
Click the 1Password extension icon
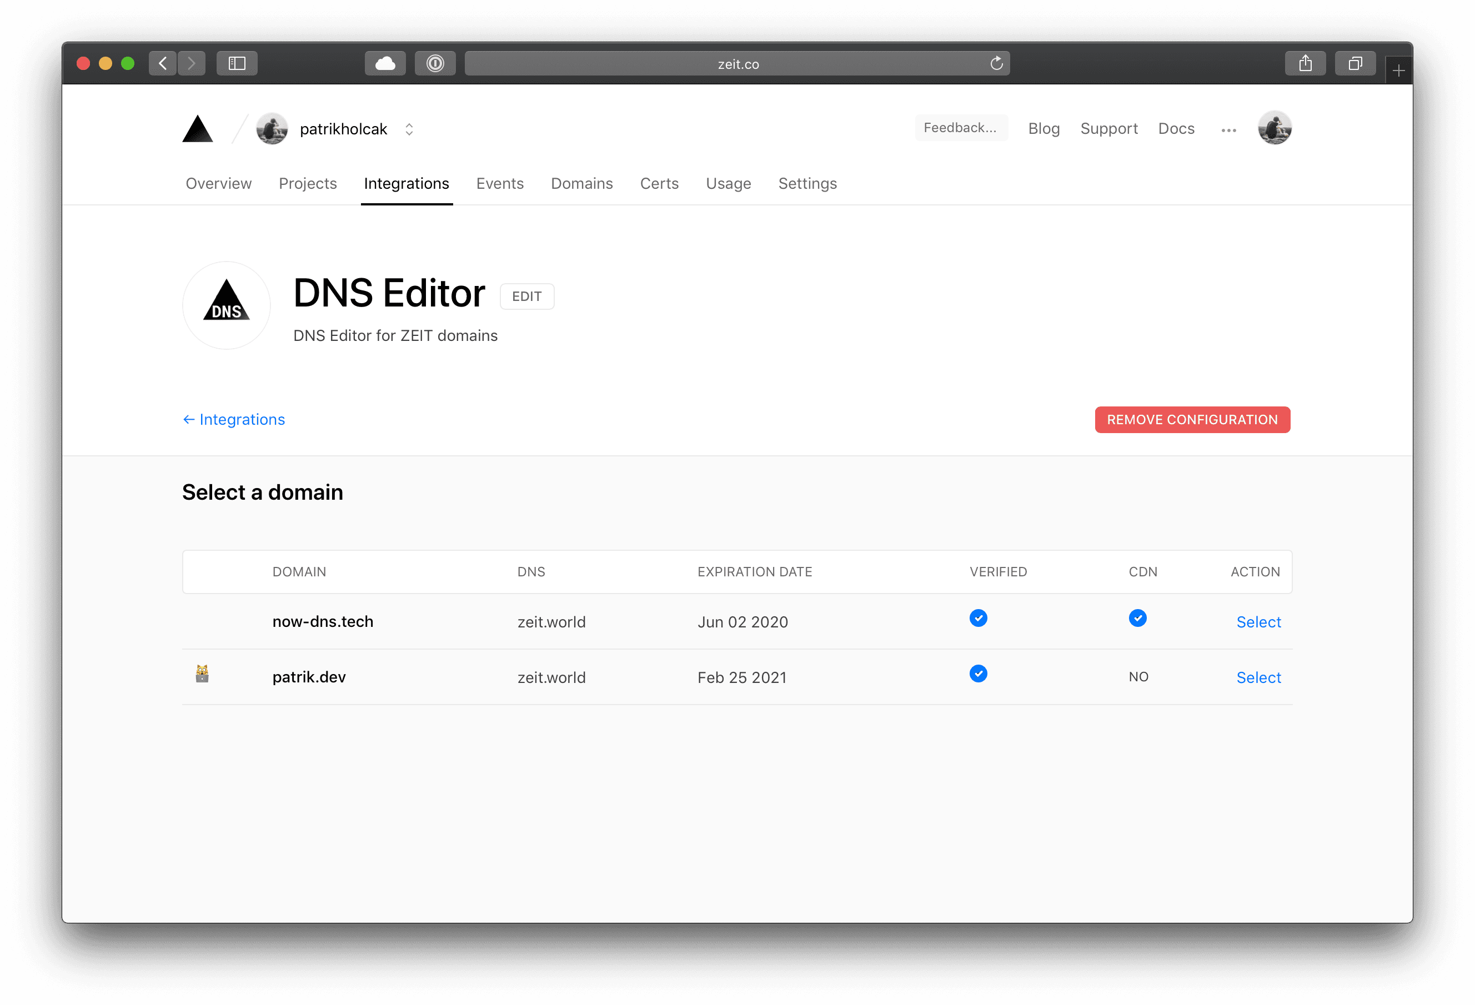tap(435, 63)
